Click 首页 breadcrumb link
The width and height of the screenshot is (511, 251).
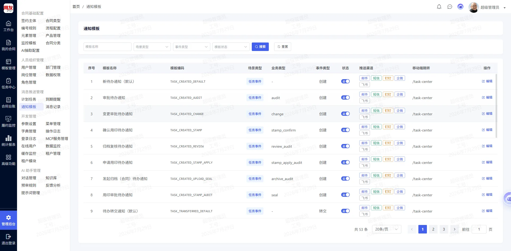(76, 7)
